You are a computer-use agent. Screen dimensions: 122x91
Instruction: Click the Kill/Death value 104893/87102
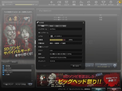pyautogui.click(x=58, y=58)
